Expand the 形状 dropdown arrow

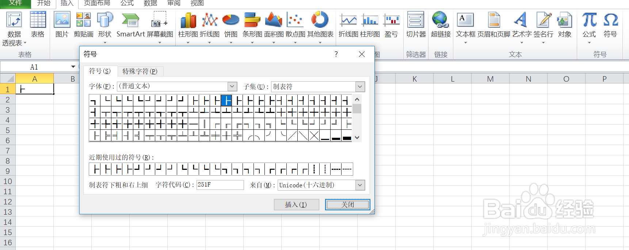[x=105, y=43]
